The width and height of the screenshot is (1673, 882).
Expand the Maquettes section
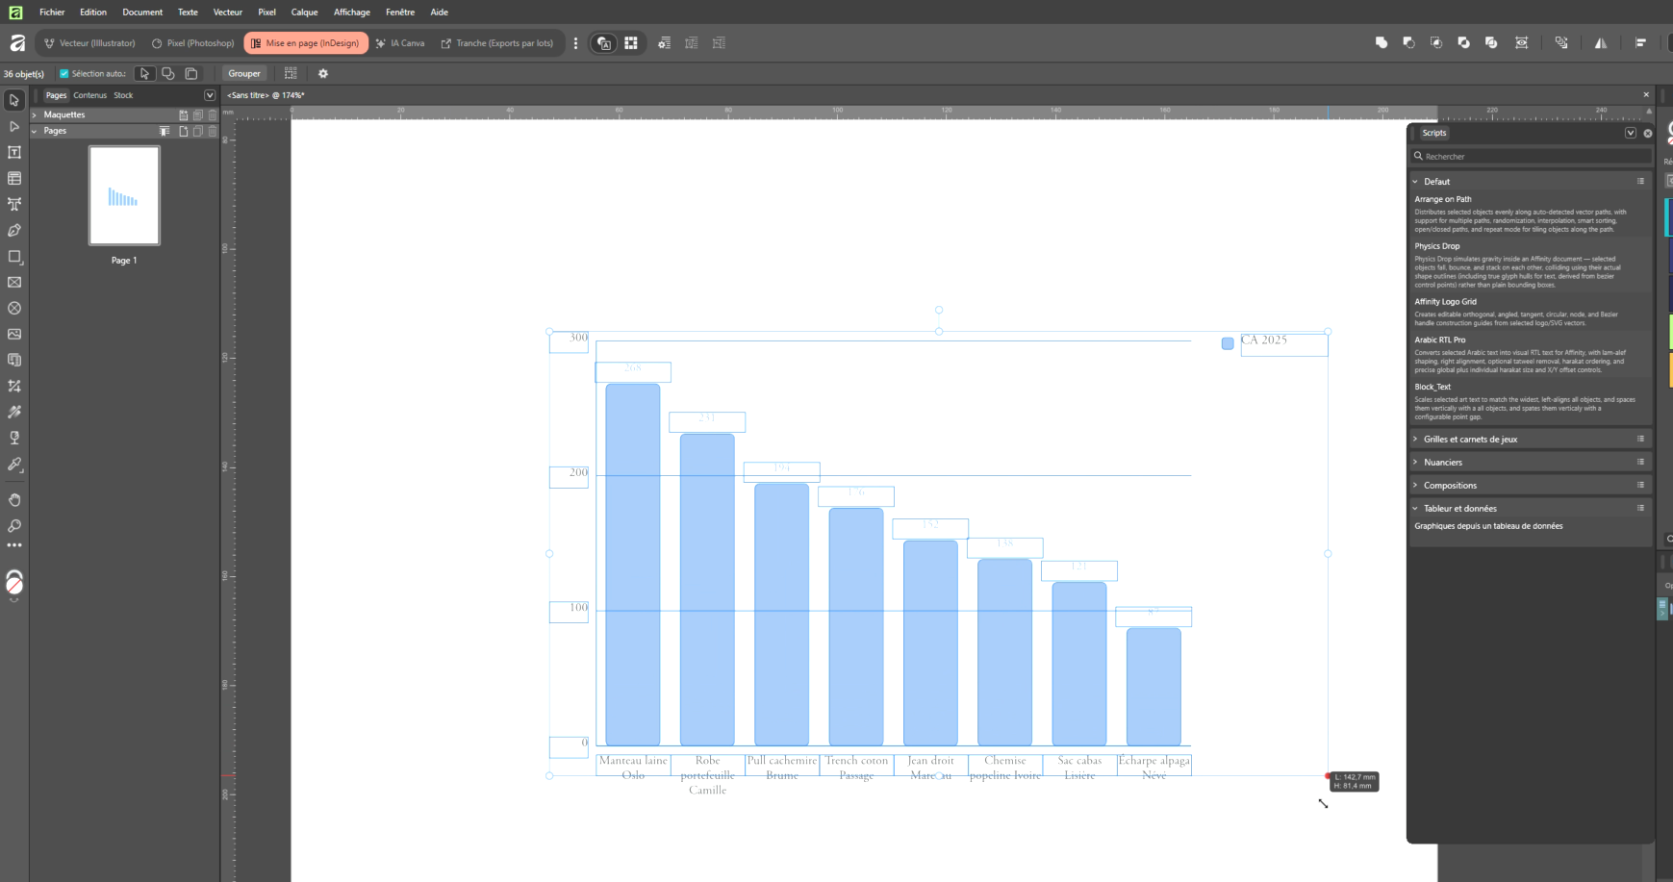coord(35,114)
